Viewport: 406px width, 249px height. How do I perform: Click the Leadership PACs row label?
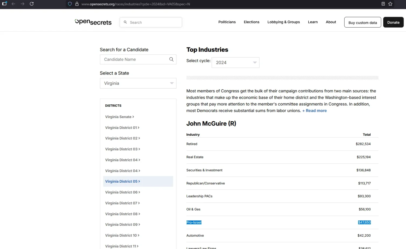pos(199,196)
